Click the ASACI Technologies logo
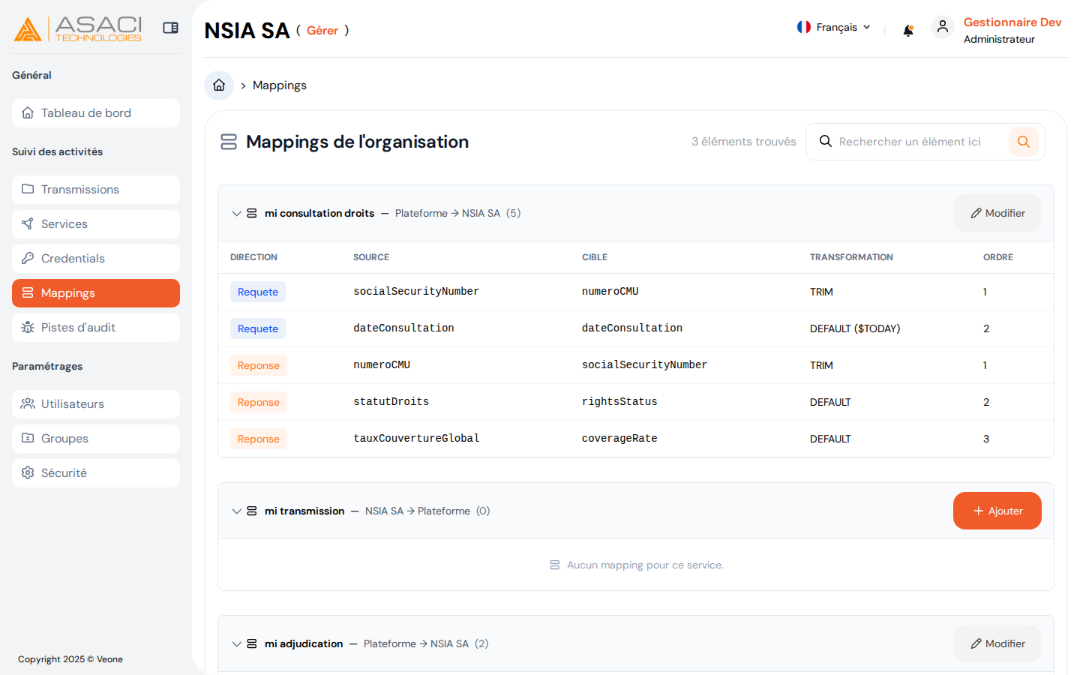1080x675 pixels. tap(78, 28)
